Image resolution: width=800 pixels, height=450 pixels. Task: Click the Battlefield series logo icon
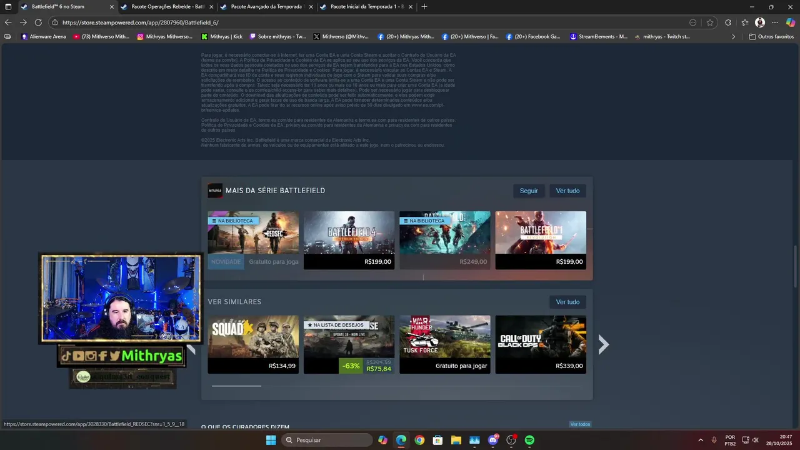pos(215,191)
